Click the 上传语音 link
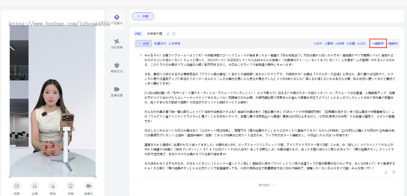407x196 pixels. pos(174,44)
